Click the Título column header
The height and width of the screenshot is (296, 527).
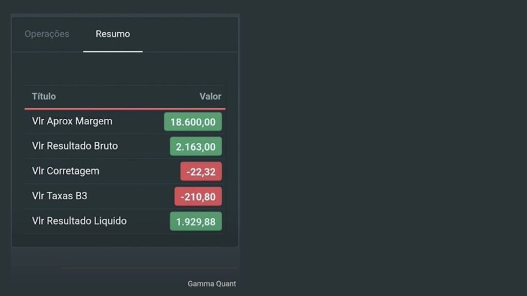pos(44,96)
